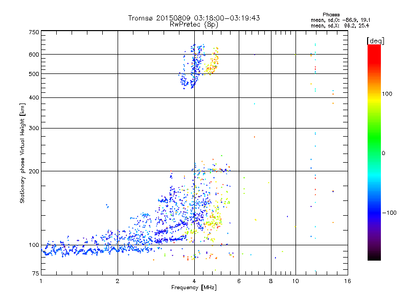Click the colorbar '0' tick label

[x=383, y=153]
